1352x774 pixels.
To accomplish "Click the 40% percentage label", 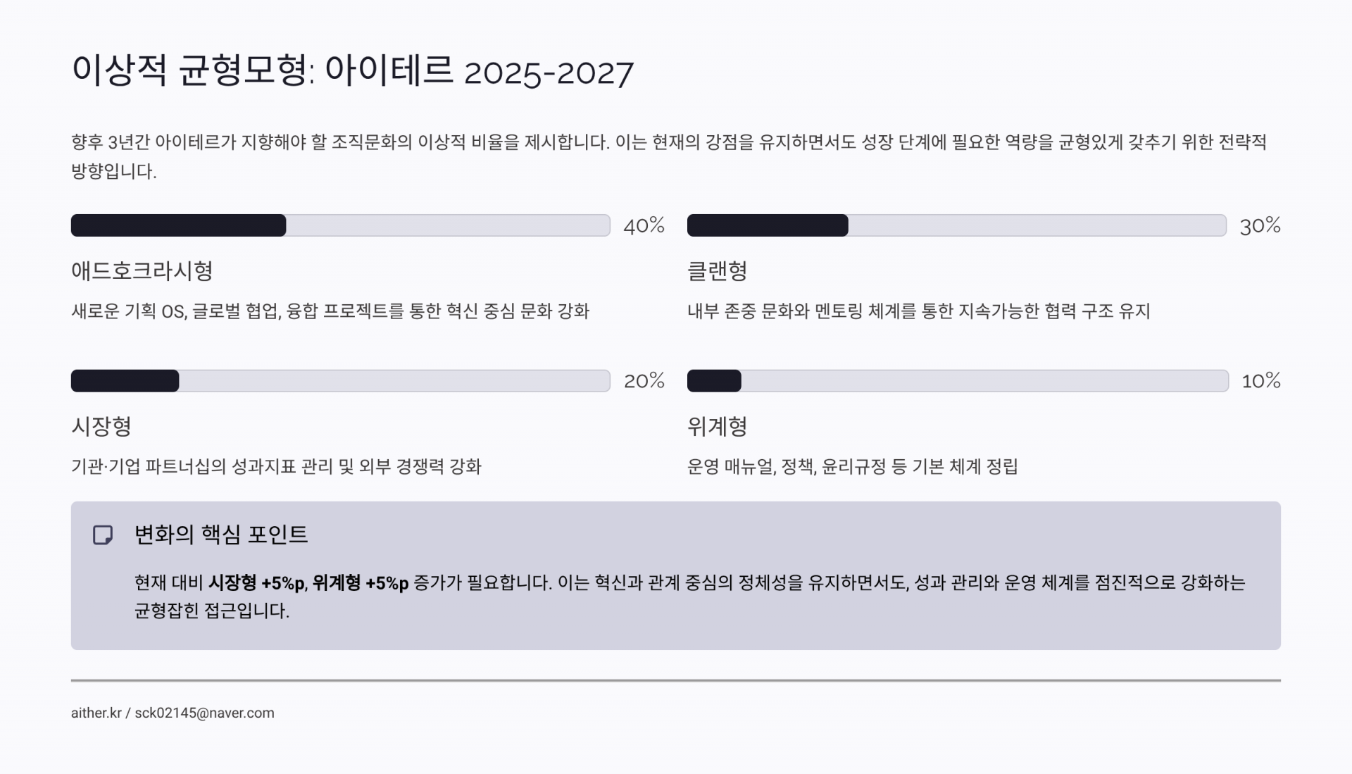I will coord(644,225).
